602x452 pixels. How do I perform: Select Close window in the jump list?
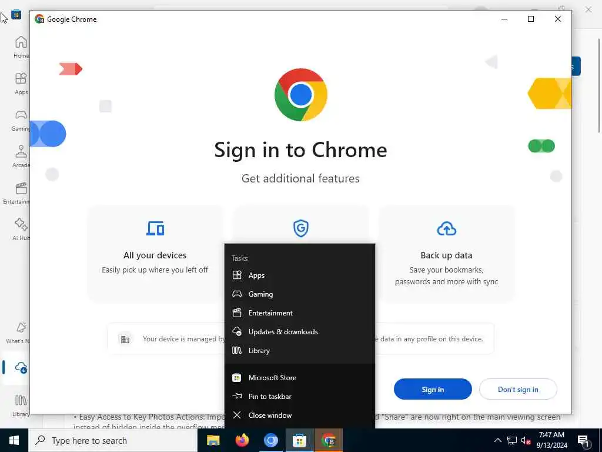point(299,415)
